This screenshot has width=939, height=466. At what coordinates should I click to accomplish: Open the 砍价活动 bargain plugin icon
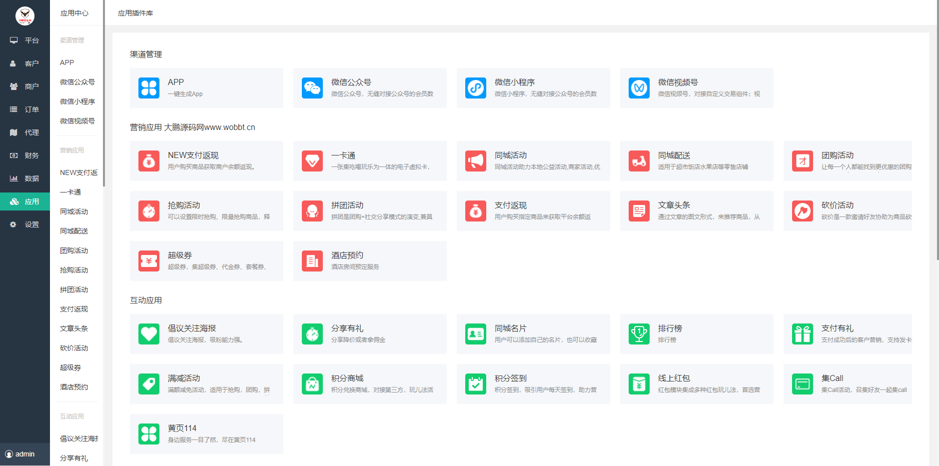[x=802, y=211]
